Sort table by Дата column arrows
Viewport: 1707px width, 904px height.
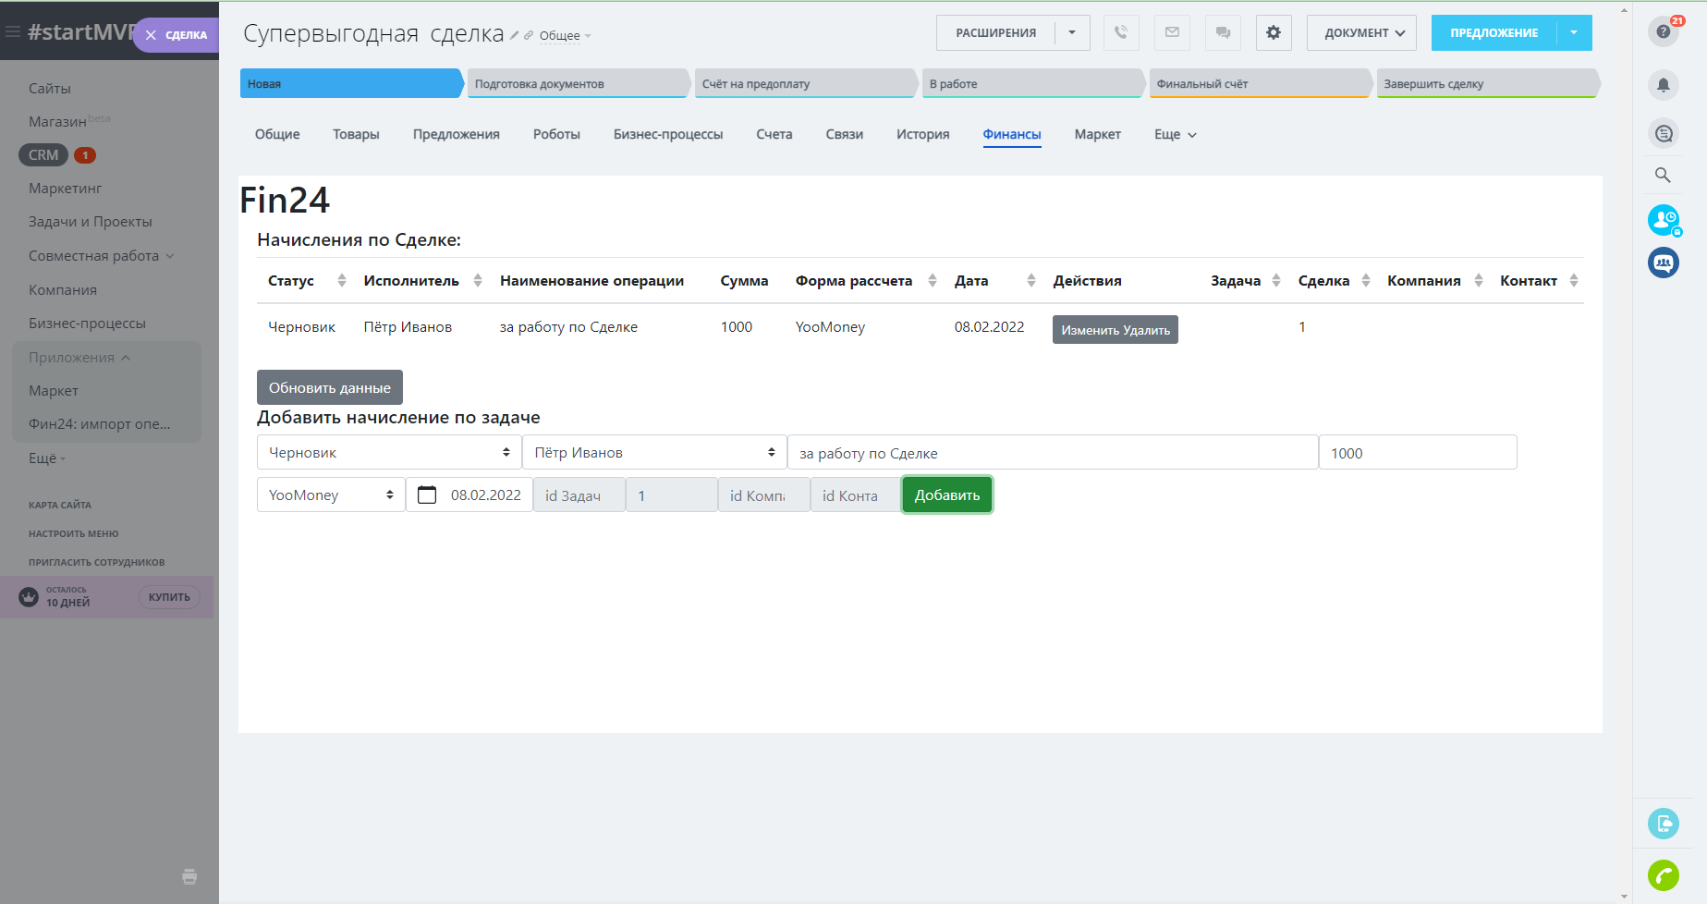1030,281
